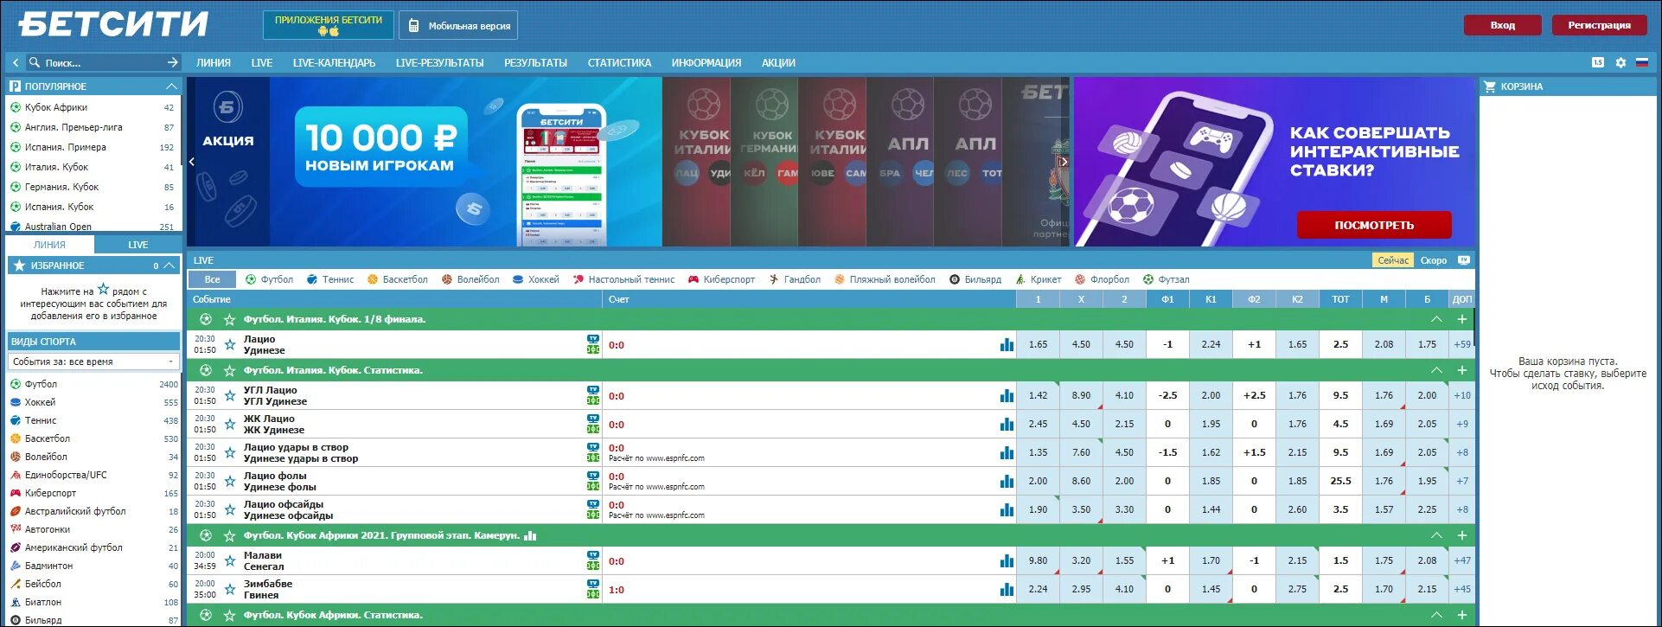This screenshot has width=1662, height=627.
Task: Open statistics chart for Зимбабве–Гвинея
Action: tap(1007, 589)
